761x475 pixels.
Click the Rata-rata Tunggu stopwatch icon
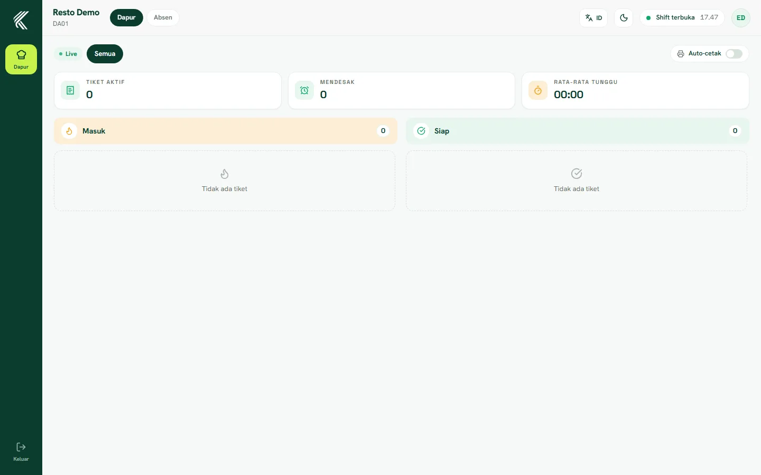(x=538, y=90)
